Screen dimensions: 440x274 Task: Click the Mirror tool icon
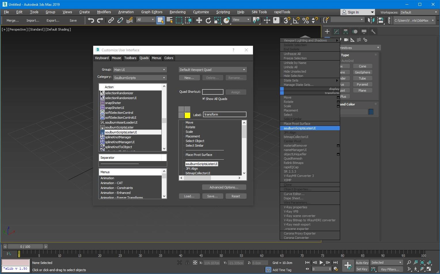point(371,20)
